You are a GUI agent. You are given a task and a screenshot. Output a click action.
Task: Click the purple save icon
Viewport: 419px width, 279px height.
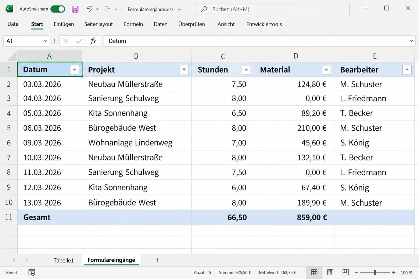75,9
